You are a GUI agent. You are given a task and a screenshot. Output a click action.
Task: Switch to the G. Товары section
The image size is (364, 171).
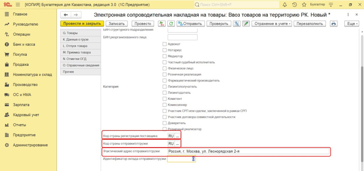tap(80, 33)
